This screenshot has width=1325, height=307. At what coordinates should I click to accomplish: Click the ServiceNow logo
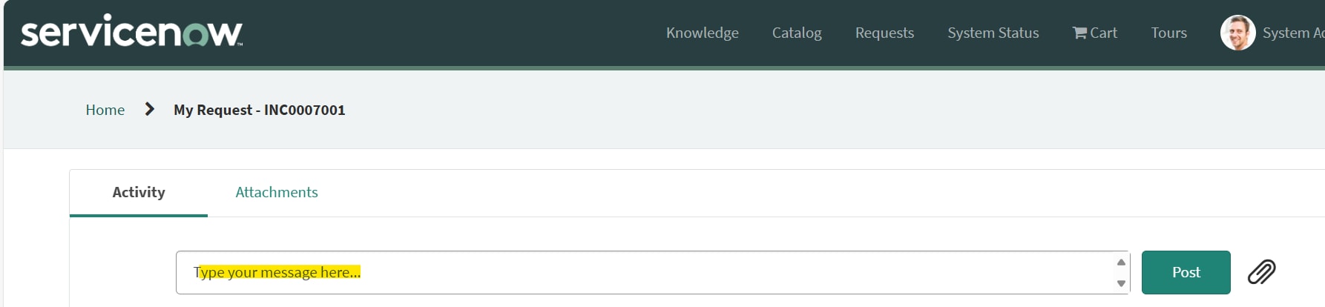132,31
